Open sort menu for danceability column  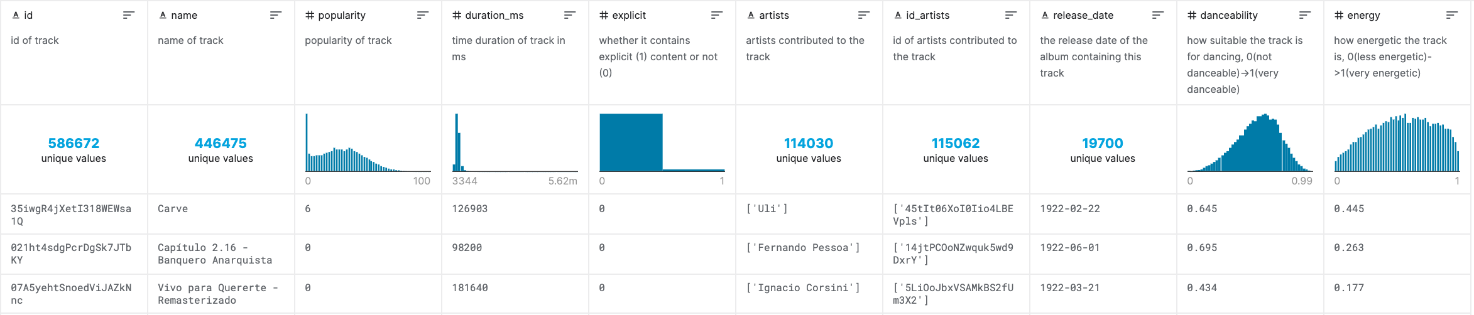tap(1305, 15)
